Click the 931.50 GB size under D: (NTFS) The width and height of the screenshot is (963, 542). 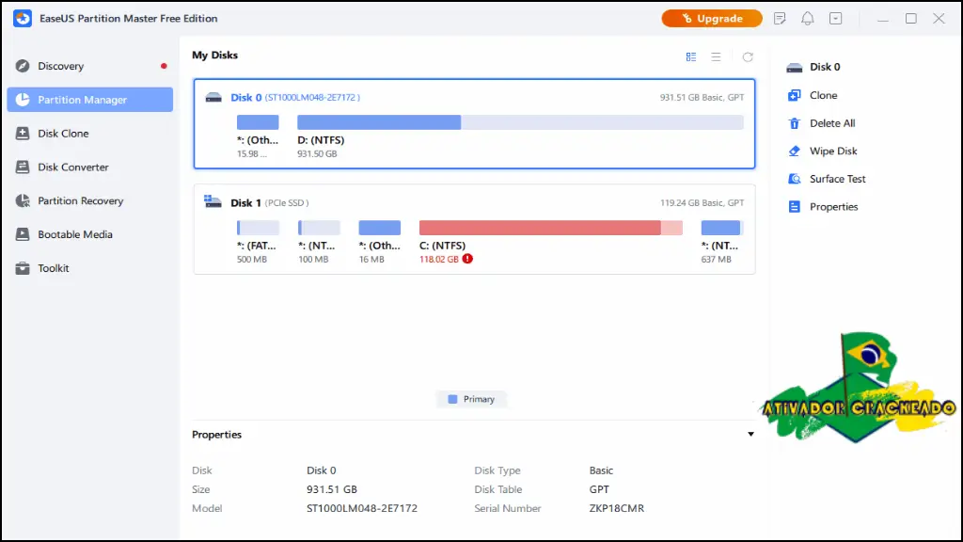click(317, 153)
